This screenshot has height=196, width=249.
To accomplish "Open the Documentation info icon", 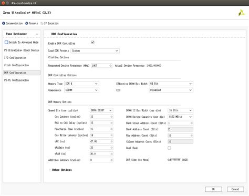I will coord(4,23).
